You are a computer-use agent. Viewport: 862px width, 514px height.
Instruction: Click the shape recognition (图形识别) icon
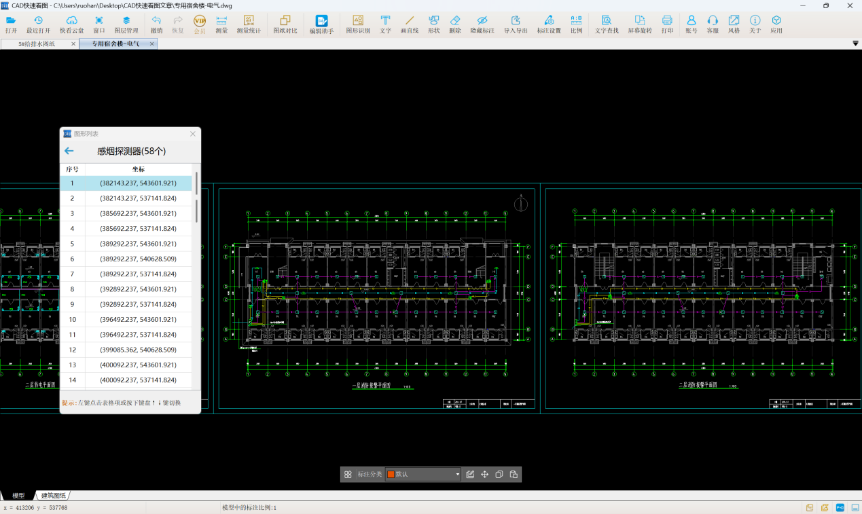pyautogui.click(x=358, y=24)
